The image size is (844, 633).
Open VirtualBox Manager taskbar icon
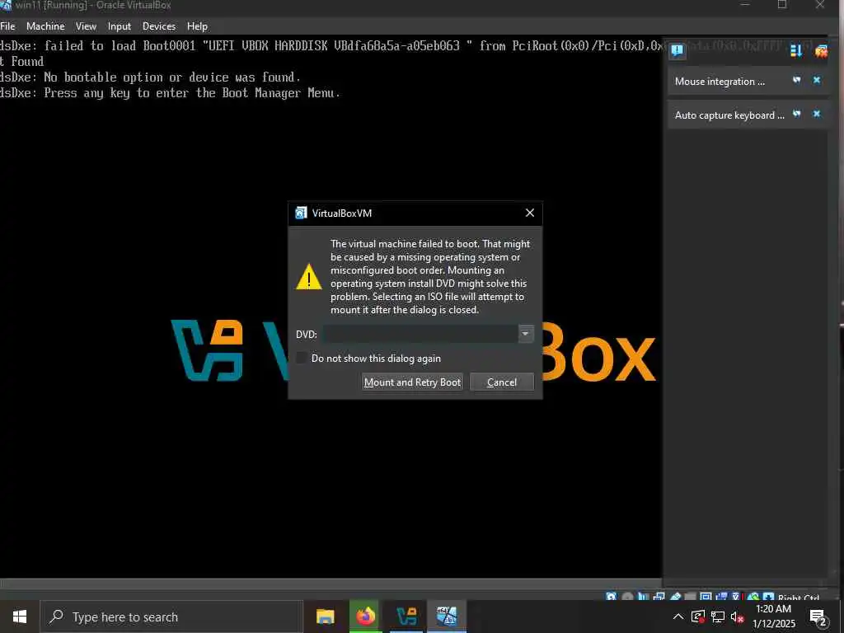click(x=406, y=617)
